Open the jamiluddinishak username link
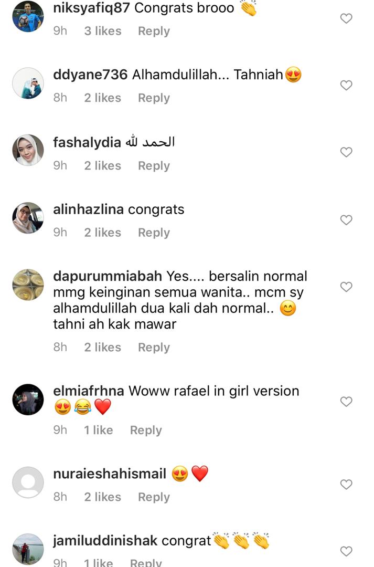Viewport: 374px width, 567px height. click(x=105, y=541)
